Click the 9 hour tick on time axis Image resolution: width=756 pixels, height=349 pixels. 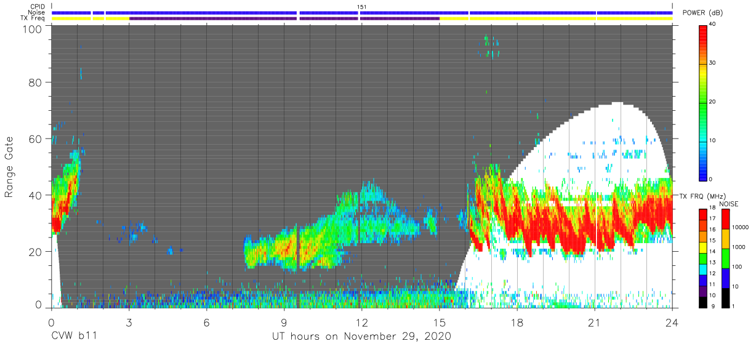click(284, 322)
